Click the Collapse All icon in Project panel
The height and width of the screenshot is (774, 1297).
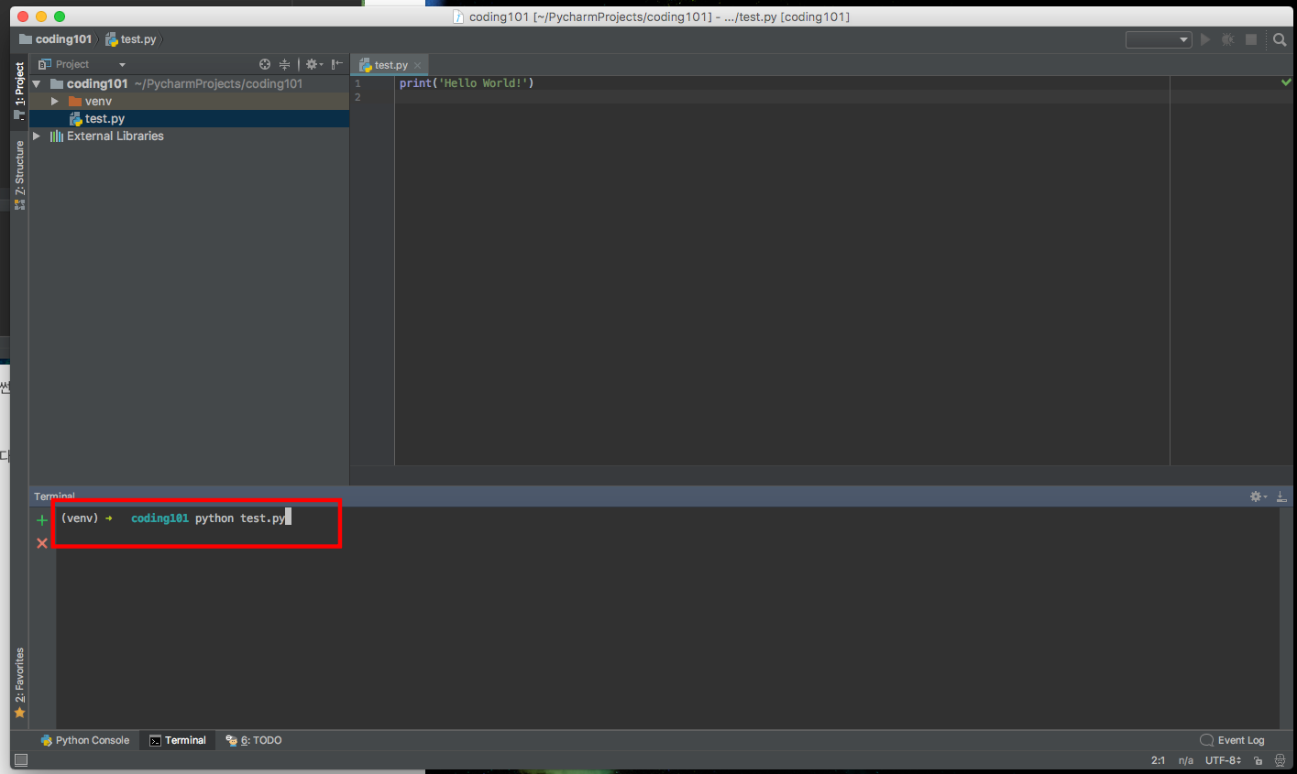pos(284,64)
